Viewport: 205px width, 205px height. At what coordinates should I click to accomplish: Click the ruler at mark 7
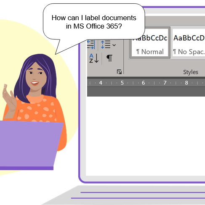(x=165, y=83)
